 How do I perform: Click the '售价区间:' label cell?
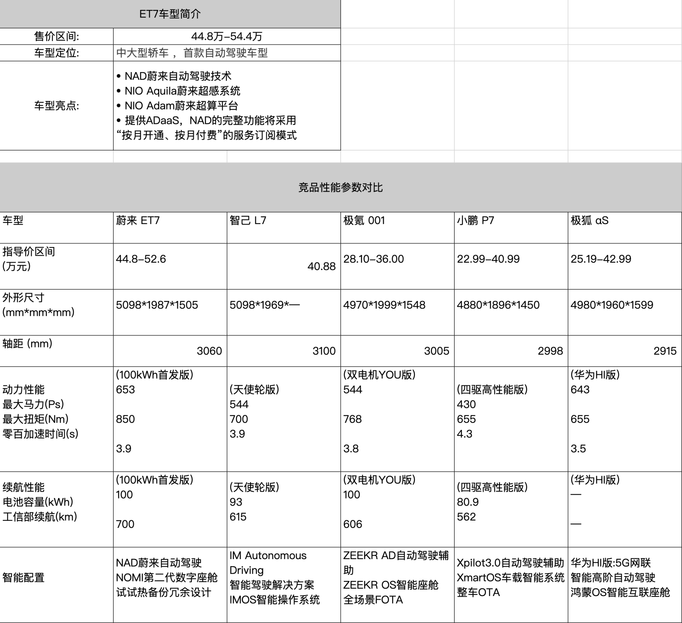56,36
